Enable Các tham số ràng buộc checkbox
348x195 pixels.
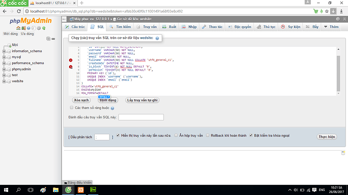72,108
